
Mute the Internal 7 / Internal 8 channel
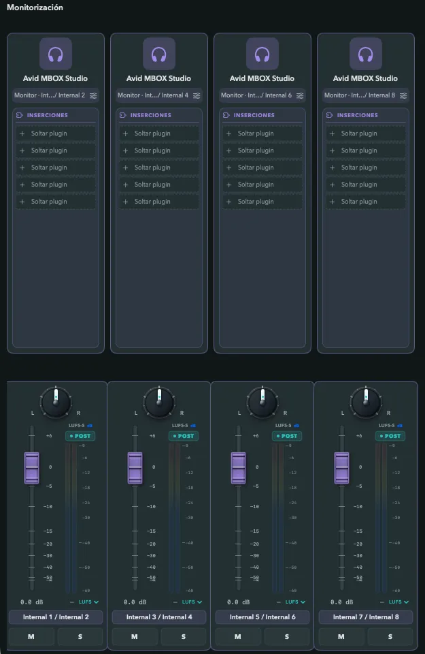341,637
